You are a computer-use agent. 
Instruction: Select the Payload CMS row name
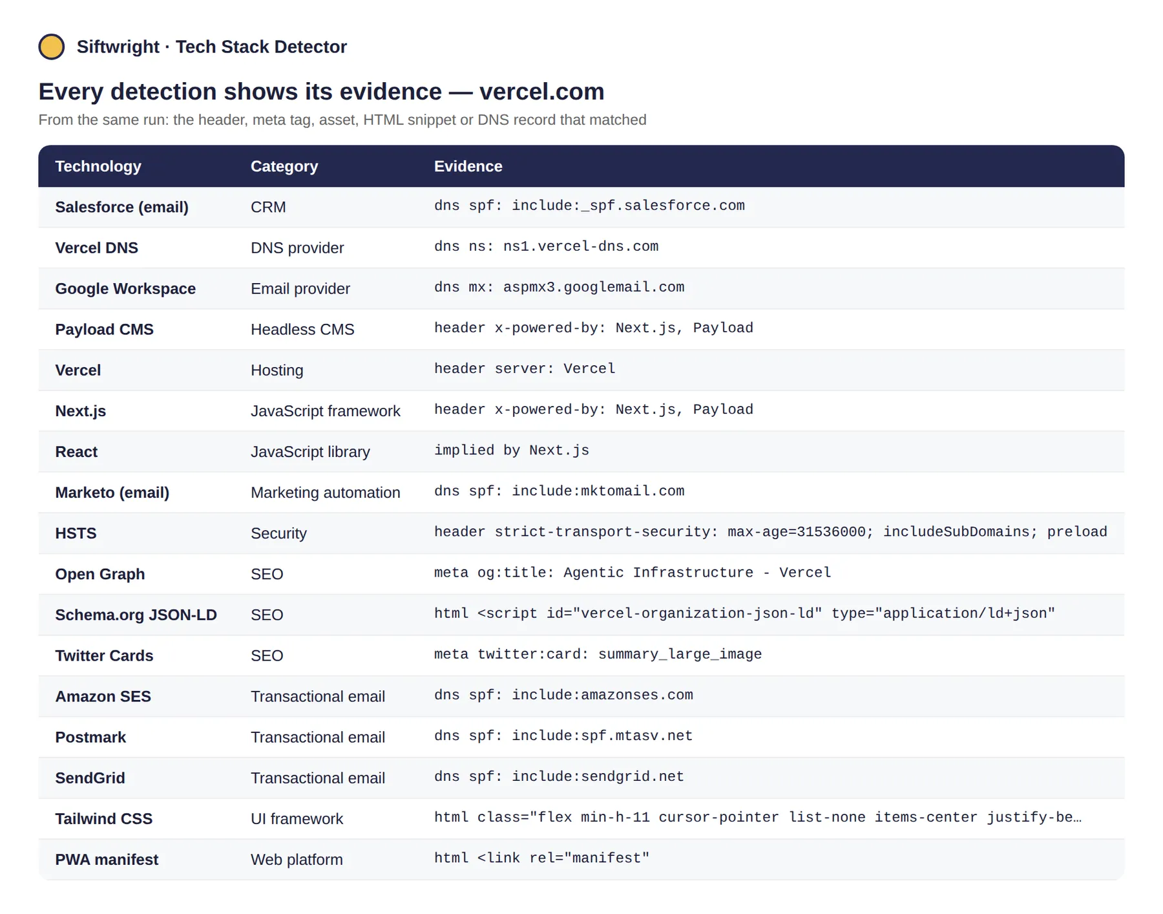coord(105,329)
